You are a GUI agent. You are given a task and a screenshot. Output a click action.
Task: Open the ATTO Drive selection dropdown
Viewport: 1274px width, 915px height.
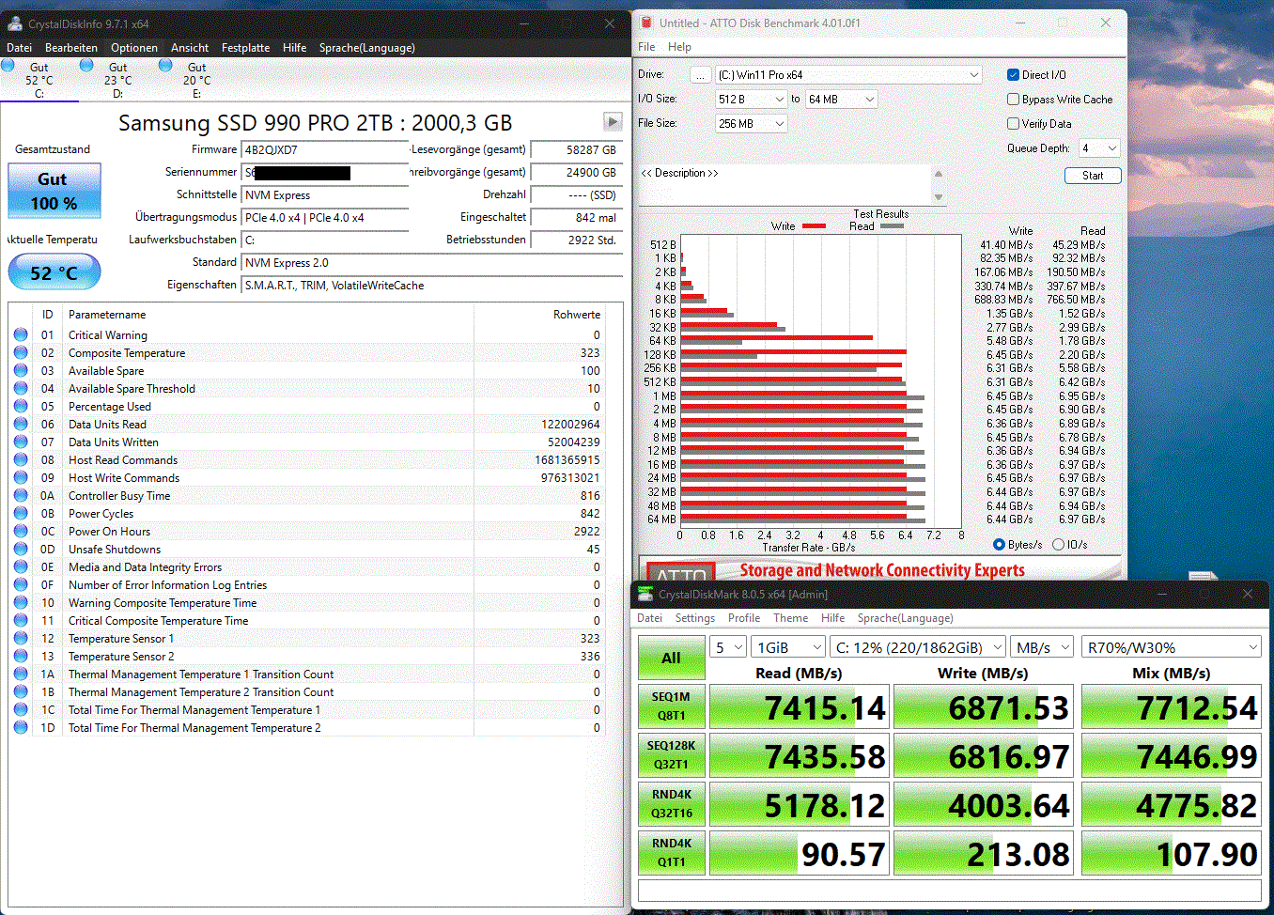[848, 74]
